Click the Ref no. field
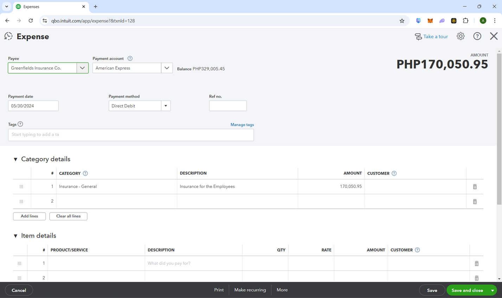This screenshot has width=502, height=298. point(228,106)
